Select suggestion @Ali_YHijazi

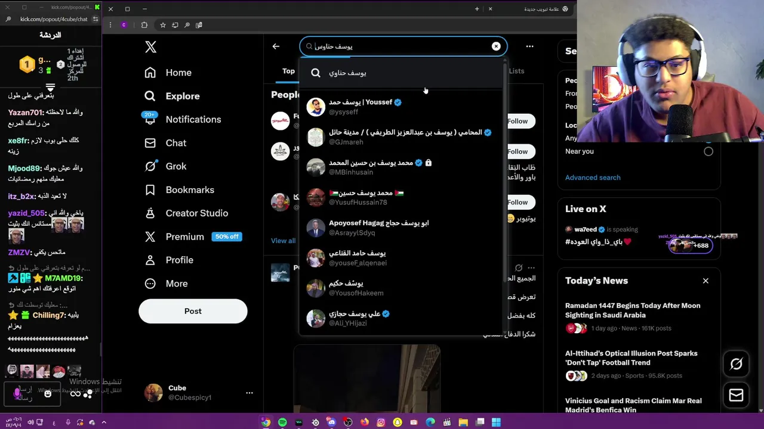(x=402, y=318)
